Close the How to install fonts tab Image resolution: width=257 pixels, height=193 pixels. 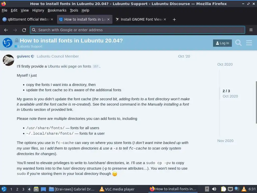click(x=108, y=19)
